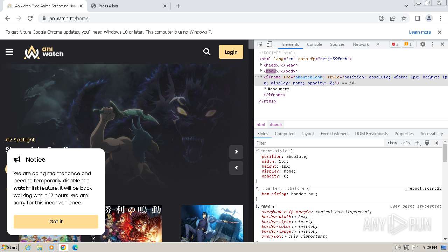Screen dimensions: 448x252
Task: Dismiss the Chrome update infobar
Action: (x=440, y=32)
